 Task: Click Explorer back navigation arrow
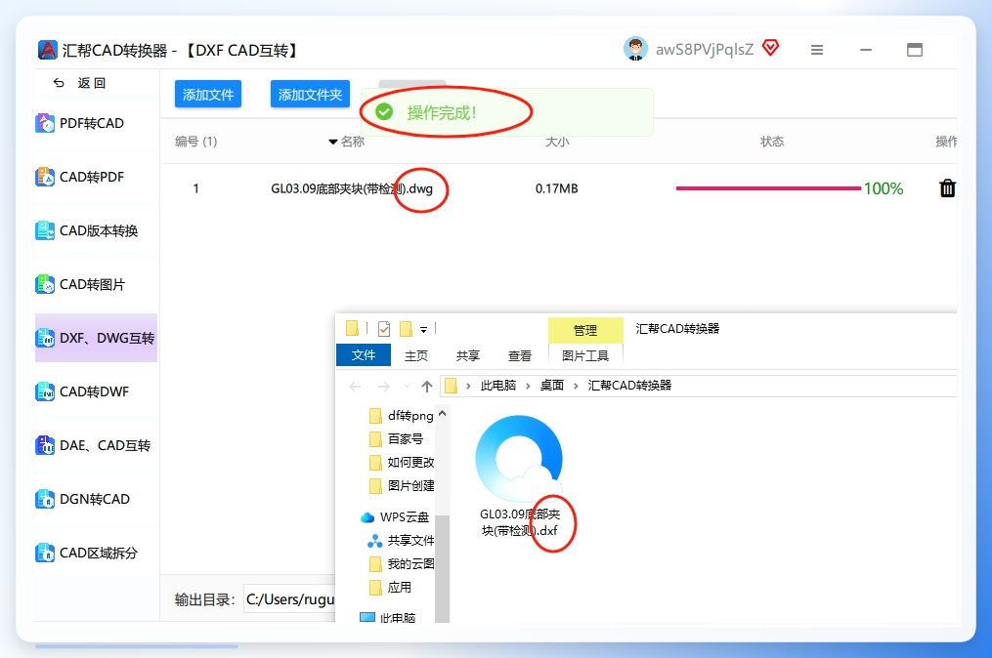click(x=355, y=387)
